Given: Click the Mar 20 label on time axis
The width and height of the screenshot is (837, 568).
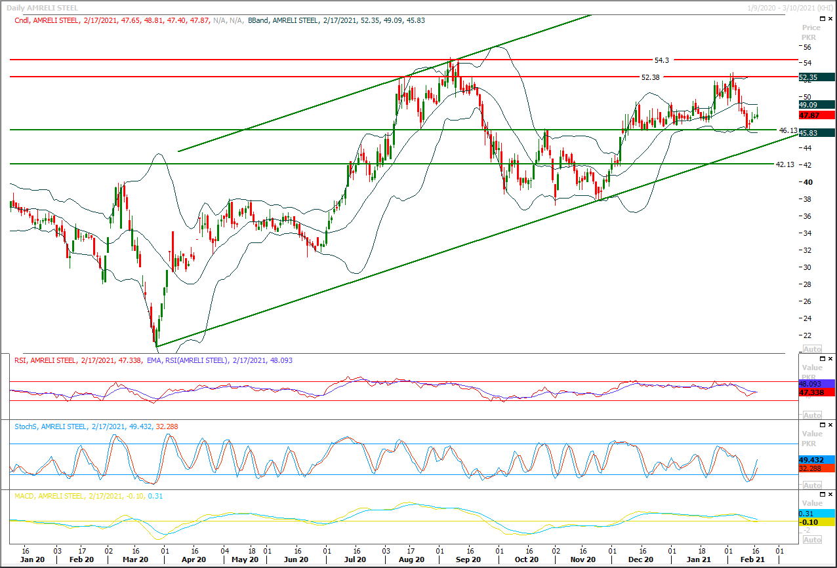Looking at the screenshot, I should [x=135, y=560].
